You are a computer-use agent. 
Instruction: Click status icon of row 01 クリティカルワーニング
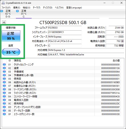[4, 64]
